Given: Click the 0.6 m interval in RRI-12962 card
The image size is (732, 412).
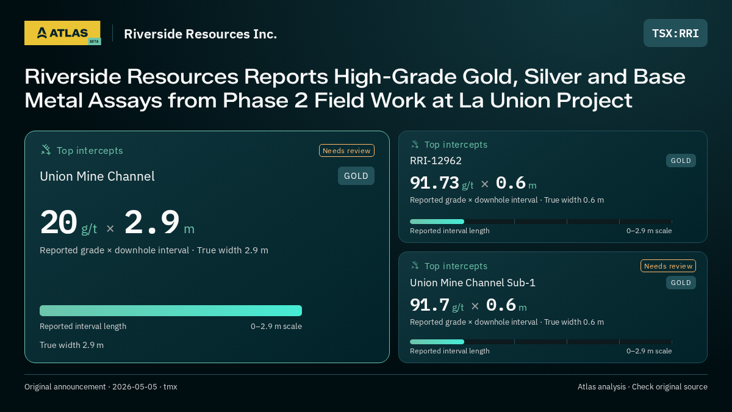Looking at the screenshot, I should click(x=516, y=183).
